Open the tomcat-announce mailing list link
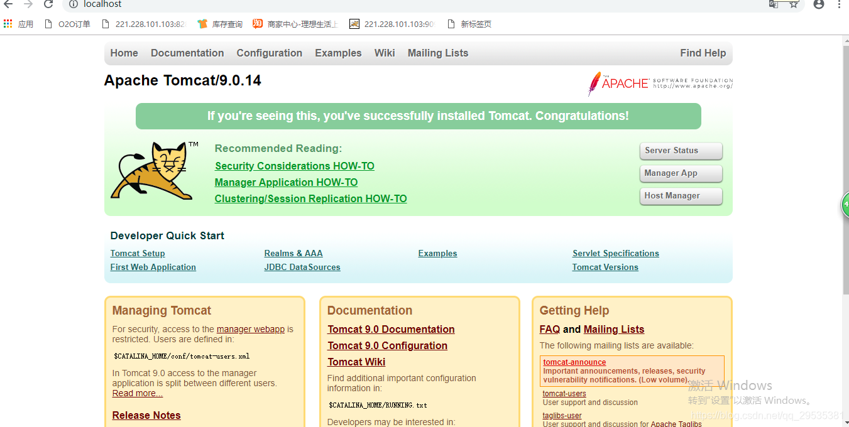 tap(574, 362)
